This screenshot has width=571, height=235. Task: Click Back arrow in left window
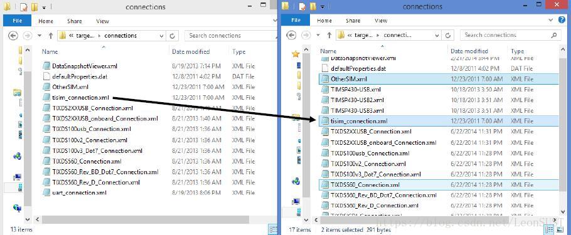[x=13, y=35]
